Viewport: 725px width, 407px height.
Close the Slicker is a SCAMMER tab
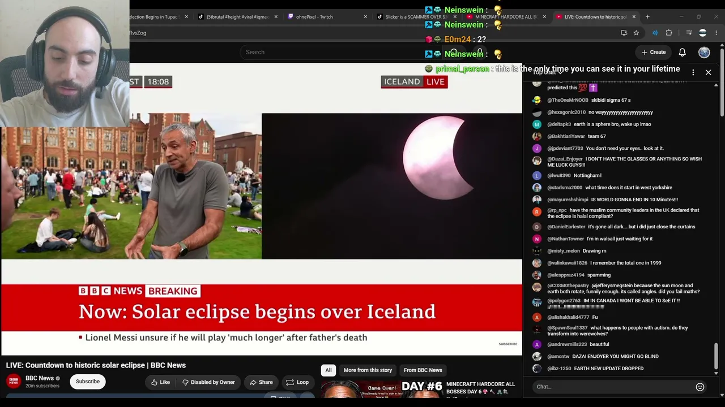(x=455, y=17)
